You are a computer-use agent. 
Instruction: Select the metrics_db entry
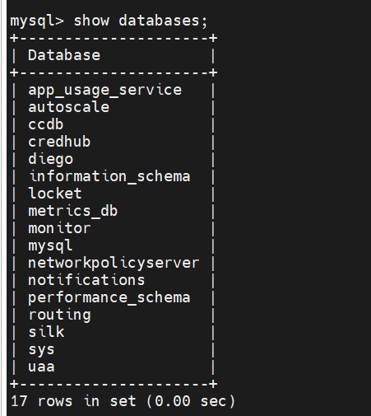(x=73, y=211)
